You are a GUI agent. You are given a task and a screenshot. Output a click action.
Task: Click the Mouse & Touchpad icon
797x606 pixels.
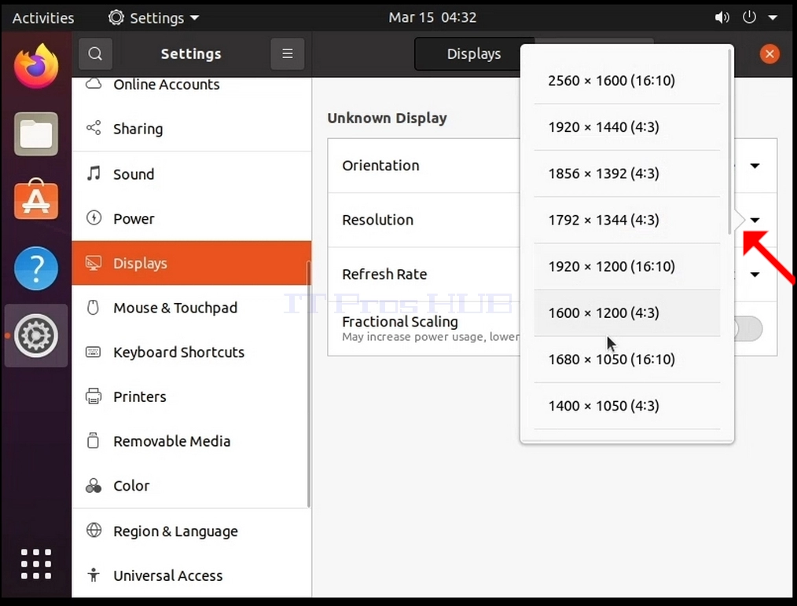click(x=93, y=308)
